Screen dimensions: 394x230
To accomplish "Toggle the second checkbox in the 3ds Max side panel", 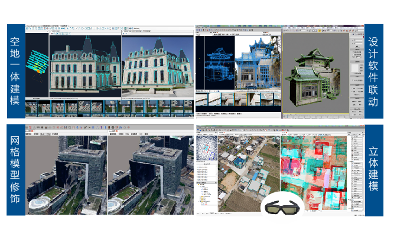I will click(354, 54).
